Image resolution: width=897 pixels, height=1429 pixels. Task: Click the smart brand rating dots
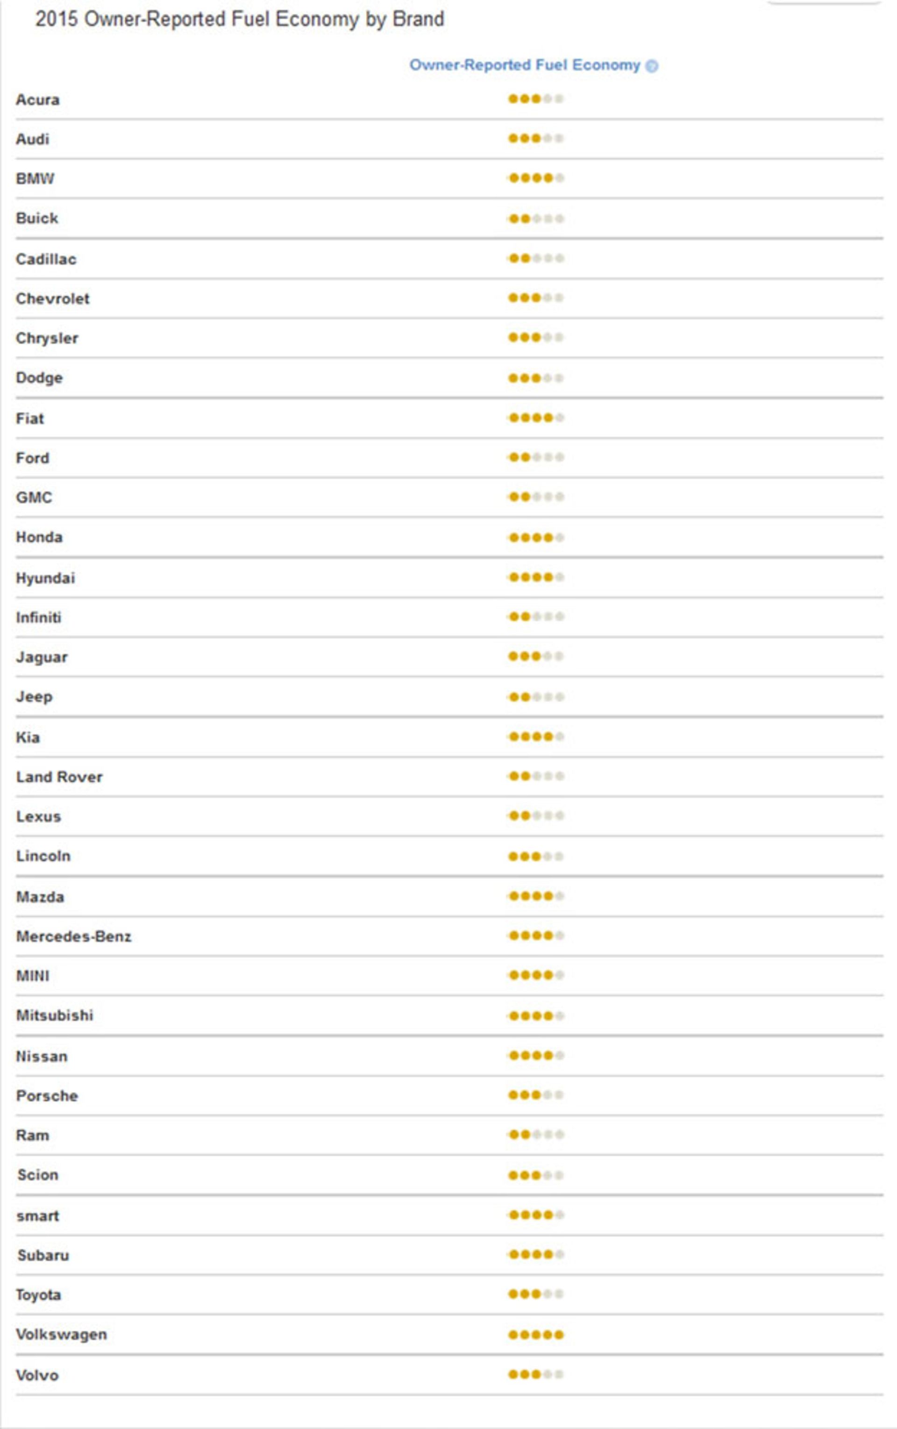[536, 1215]
